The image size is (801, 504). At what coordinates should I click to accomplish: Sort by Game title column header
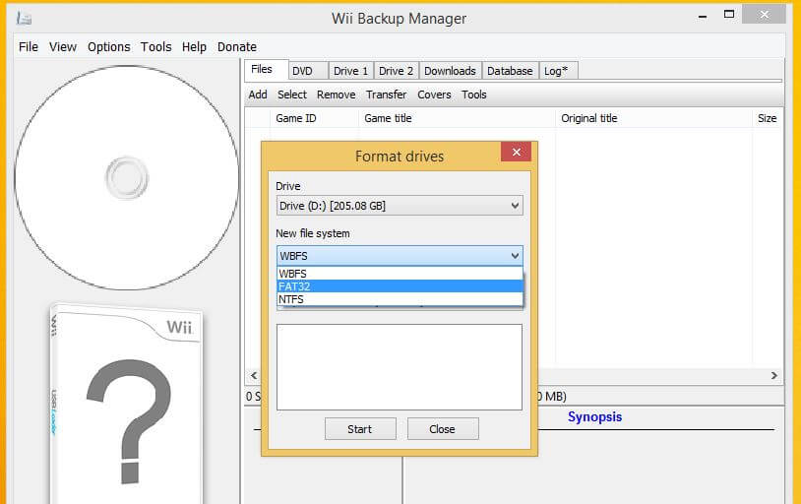[457, 118]
